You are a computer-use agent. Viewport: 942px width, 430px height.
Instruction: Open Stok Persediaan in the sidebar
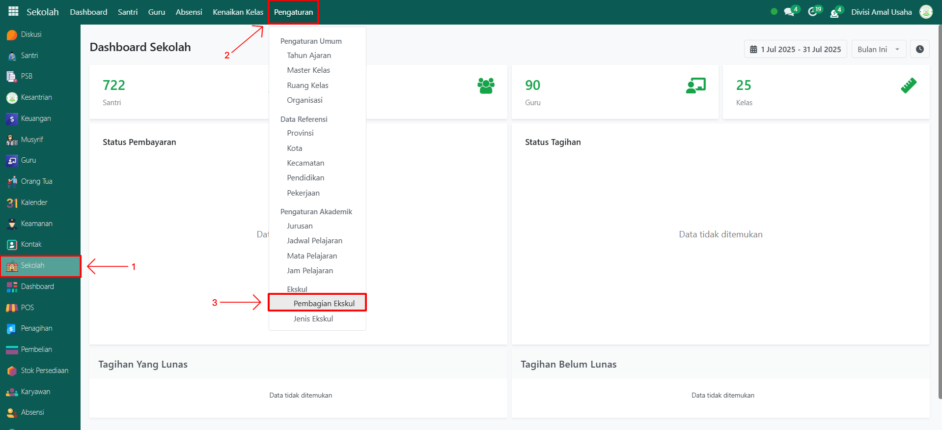tap(44, 371)
